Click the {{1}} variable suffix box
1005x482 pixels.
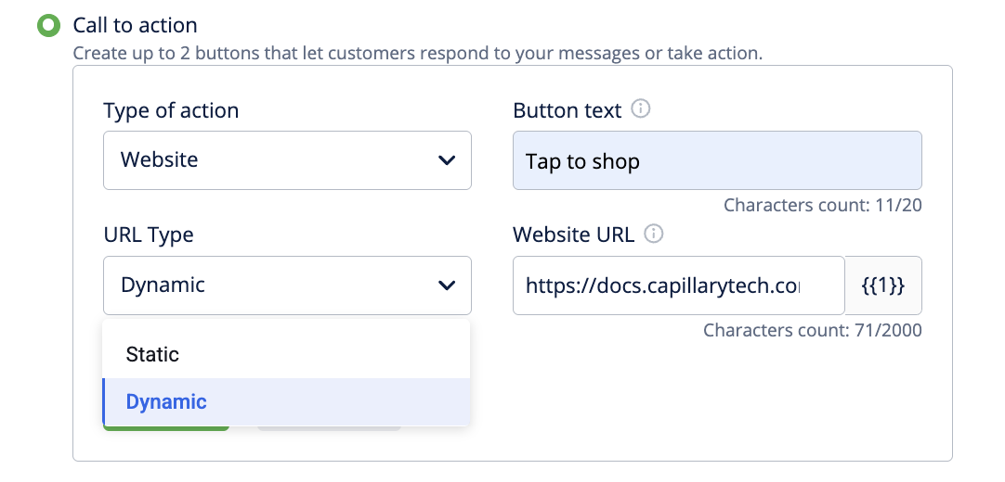pyautogui.click(x=884, y=285)
